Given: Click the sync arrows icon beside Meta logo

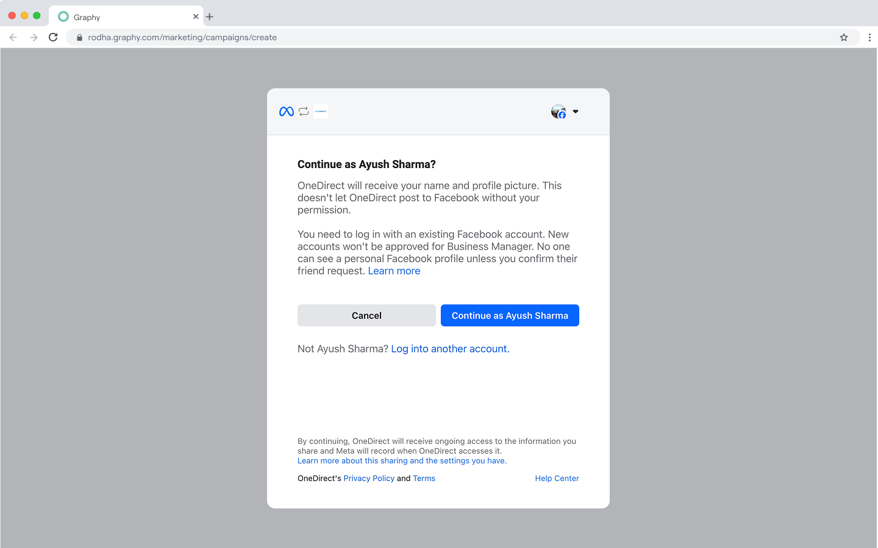Looking at the screenshot, I should [304, 111].
